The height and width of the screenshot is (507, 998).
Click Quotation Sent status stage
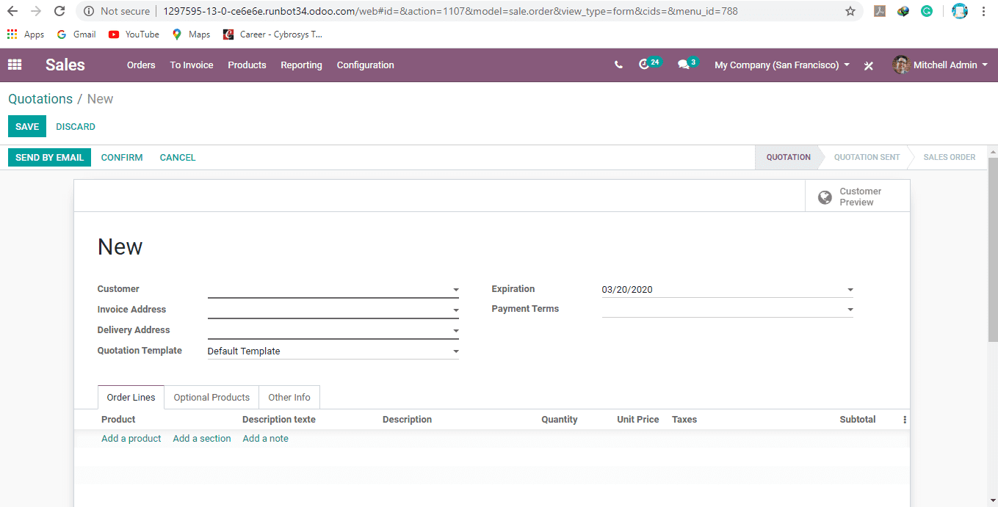pos(867,157)
